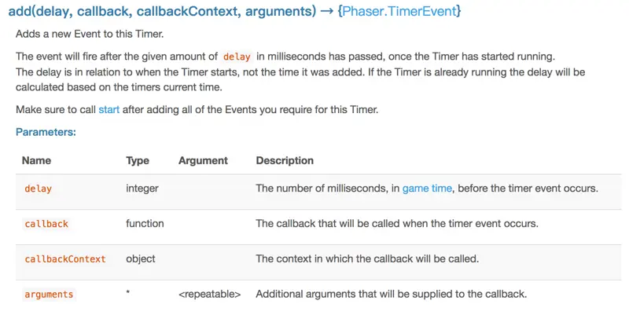This screenshot has width=629, height=326.
Task: Follow the 'start' method link
Action: pyautogui.click(x=109, y=109)
